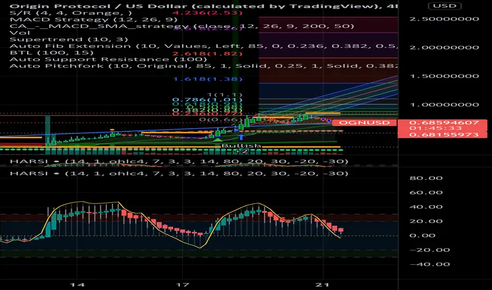Click the tall teal volume spike bar

(48, 135)
